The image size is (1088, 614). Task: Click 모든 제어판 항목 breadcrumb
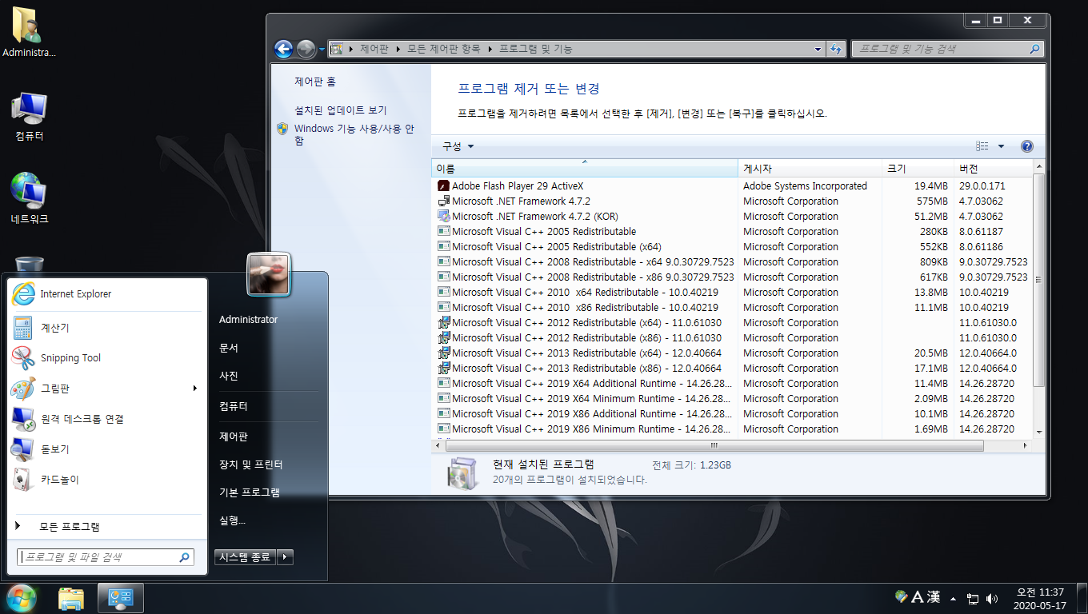[444, 49]
